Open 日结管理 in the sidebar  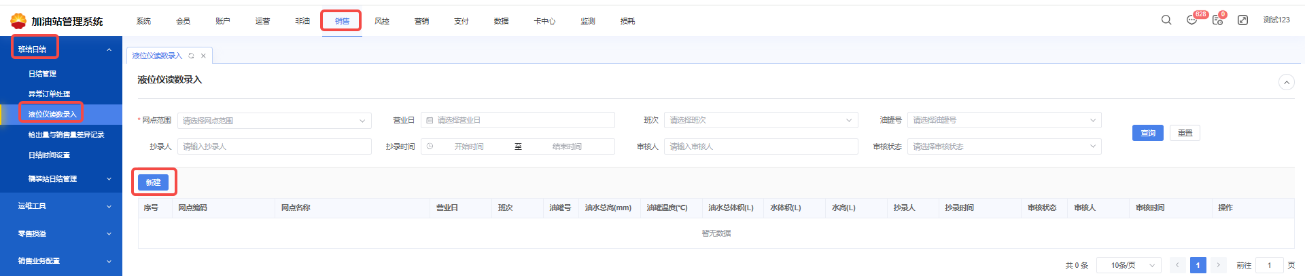(42, 74)
